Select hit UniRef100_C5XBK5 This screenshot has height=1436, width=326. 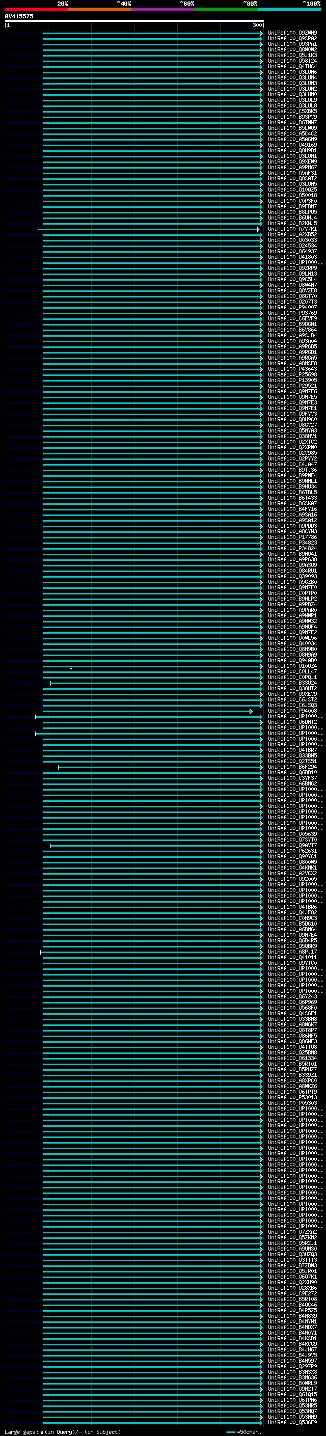pos(292,112)
